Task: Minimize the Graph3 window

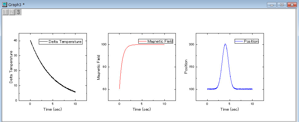Action: (x=272, y=5)
